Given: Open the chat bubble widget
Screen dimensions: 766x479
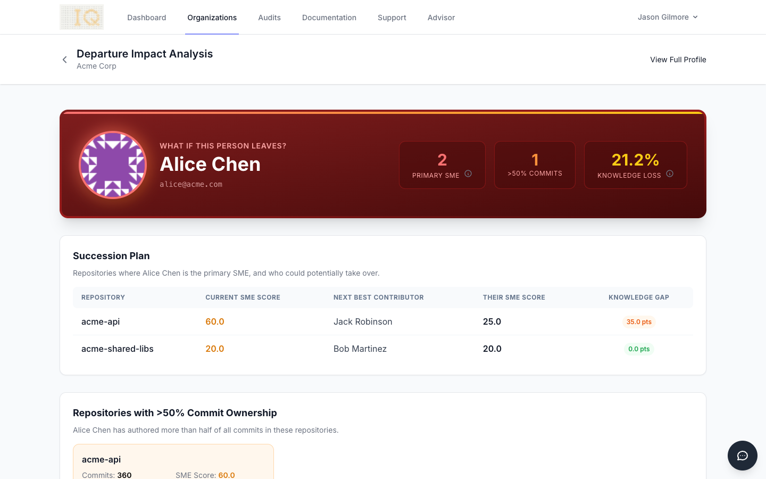Looking at the screenshot, I should (x=742, y=456).
